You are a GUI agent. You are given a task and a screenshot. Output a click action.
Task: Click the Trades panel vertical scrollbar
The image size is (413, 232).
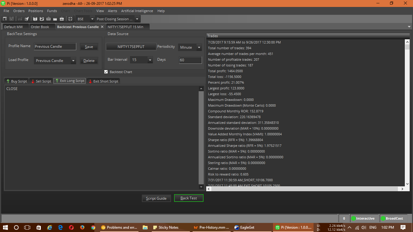point(407,112)
